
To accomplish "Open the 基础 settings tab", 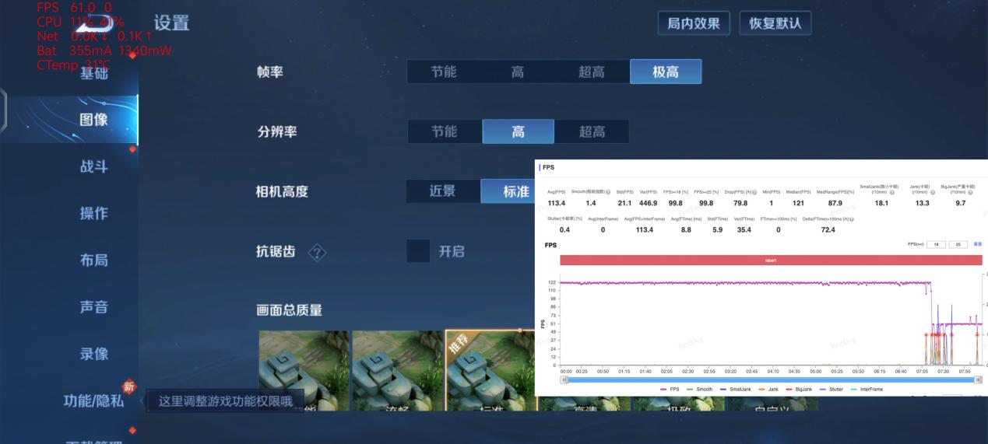I will click(x=93, y=73).
